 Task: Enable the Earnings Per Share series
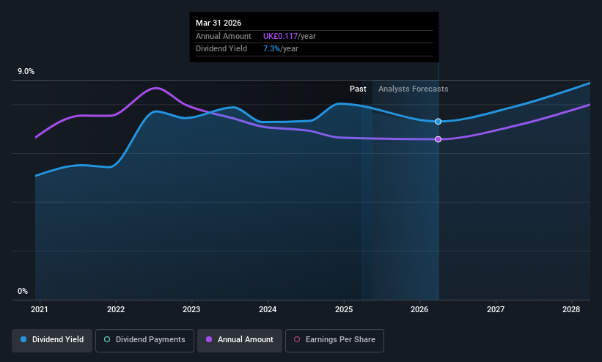coord(334,340)
